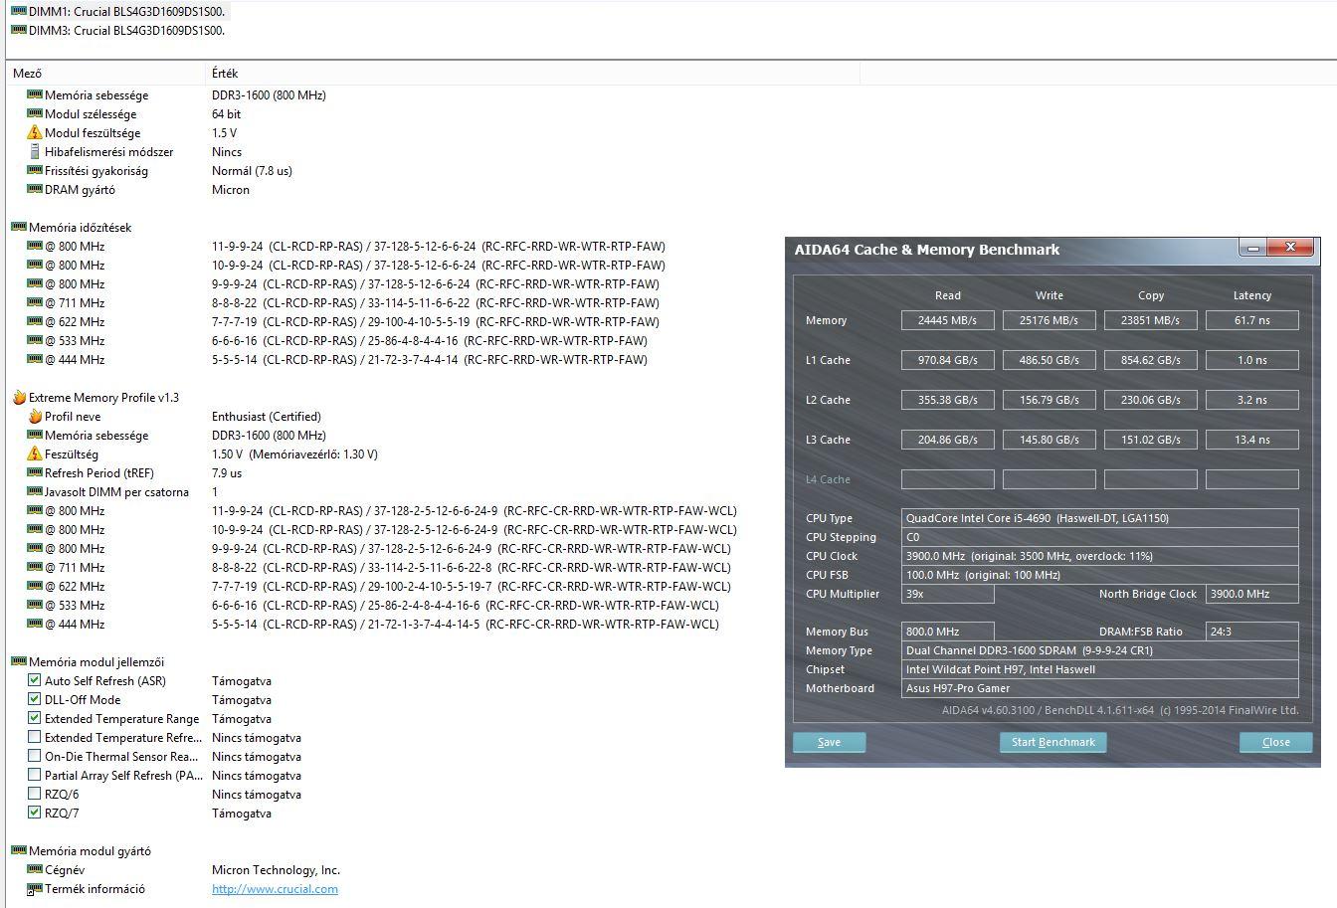
Task: Click the CPU Type field i5-4690
Action: click(1100, 518)
